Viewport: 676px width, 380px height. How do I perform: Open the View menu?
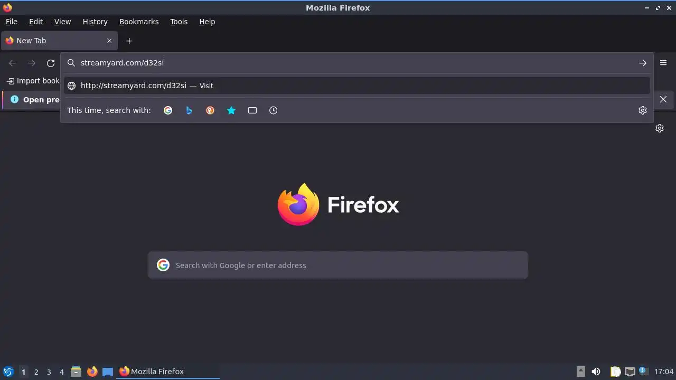coord(62,22)
